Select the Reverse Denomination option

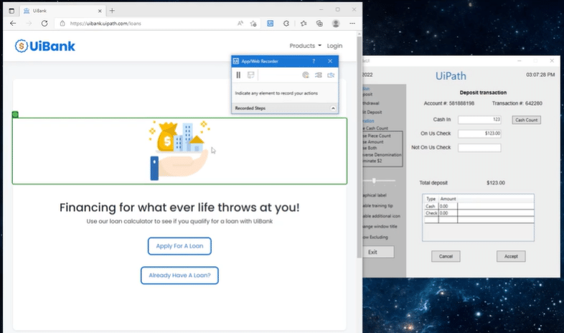tap(382, 154)
